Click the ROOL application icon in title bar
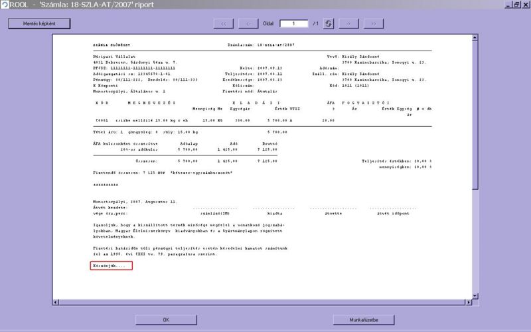 (x=5, y=5)
